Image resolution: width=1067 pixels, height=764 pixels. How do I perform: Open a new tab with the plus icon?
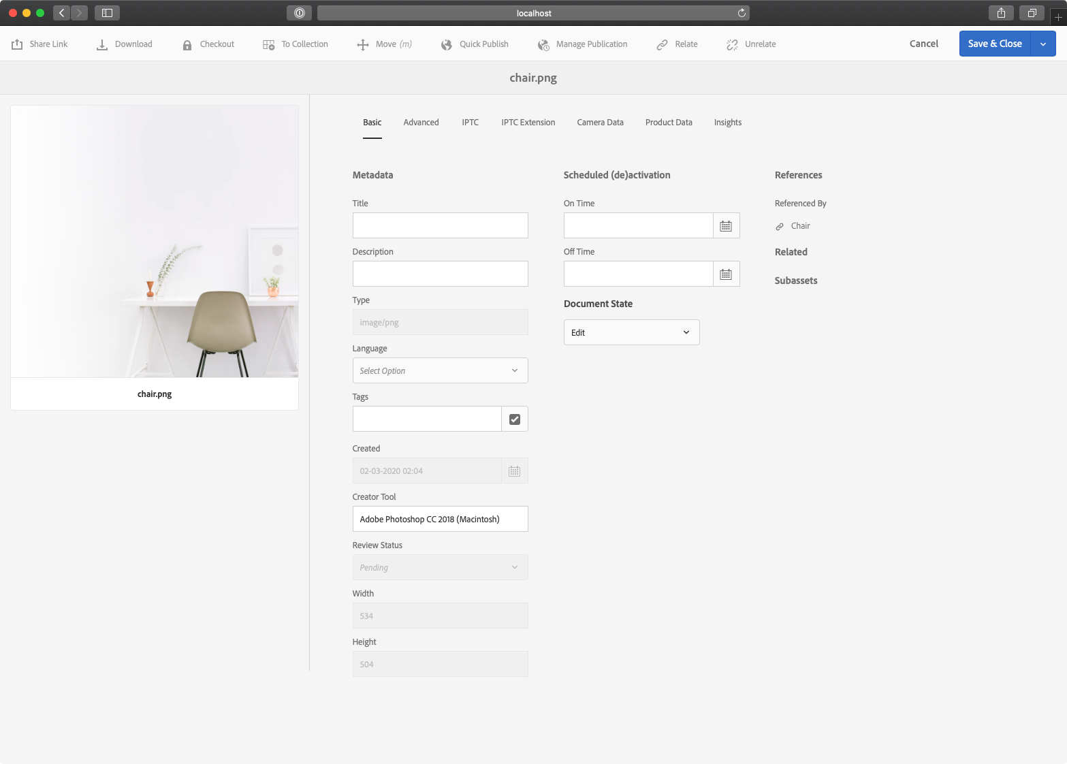pos(1058,16)
